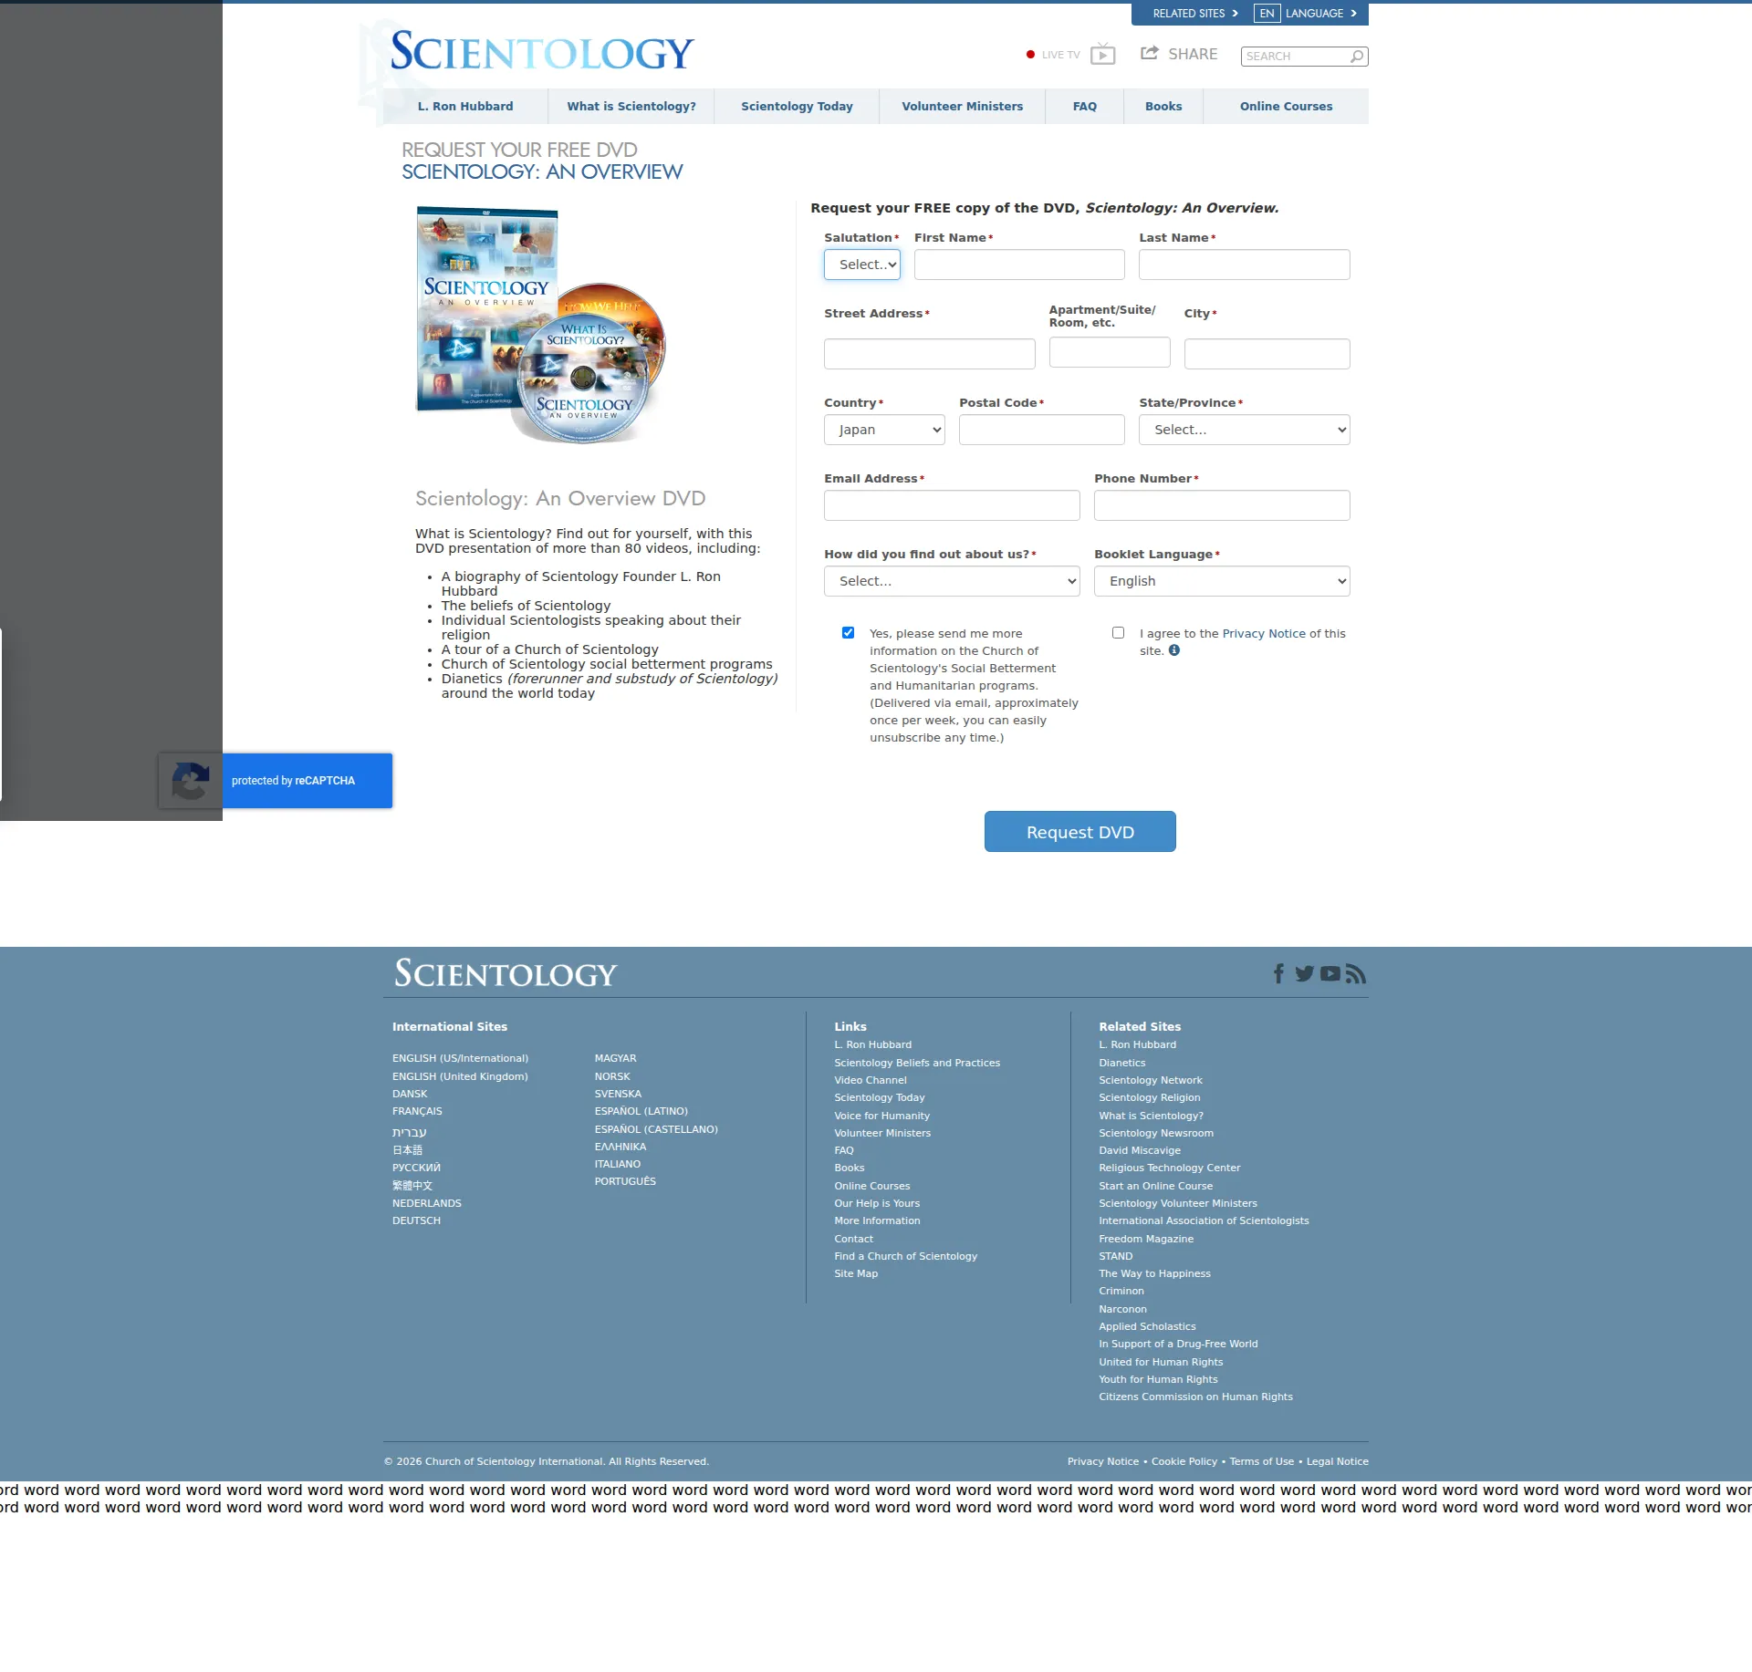Open the Salutation dropdown
The image size is (1752, 1672).
pos(862,265)
